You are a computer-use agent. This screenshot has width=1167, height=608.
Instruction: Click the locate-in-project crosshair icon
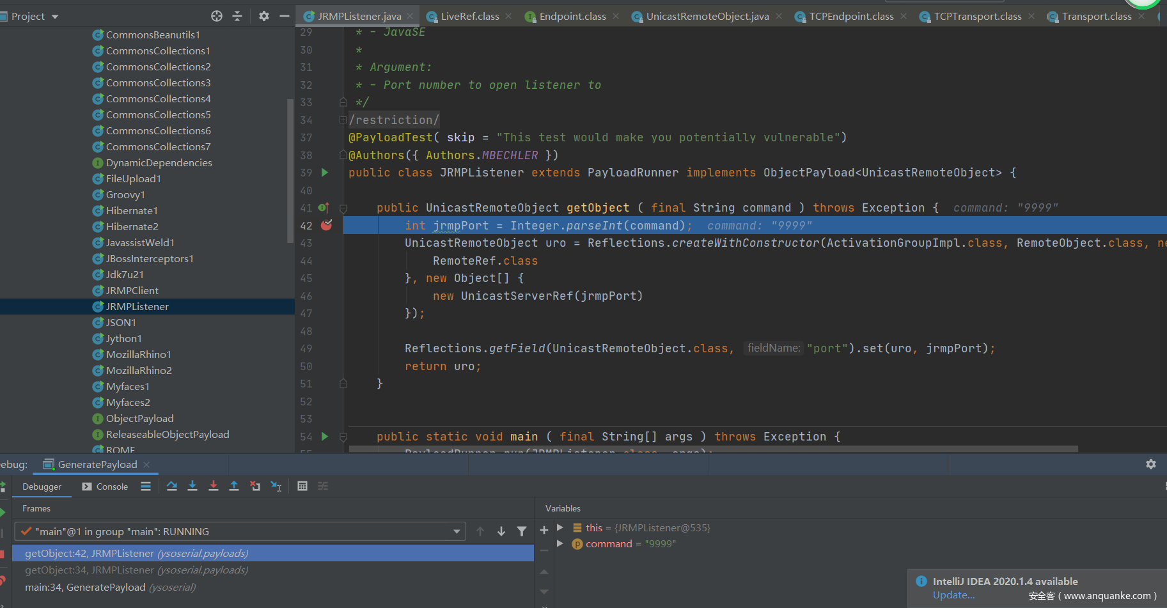coord(217,16)
